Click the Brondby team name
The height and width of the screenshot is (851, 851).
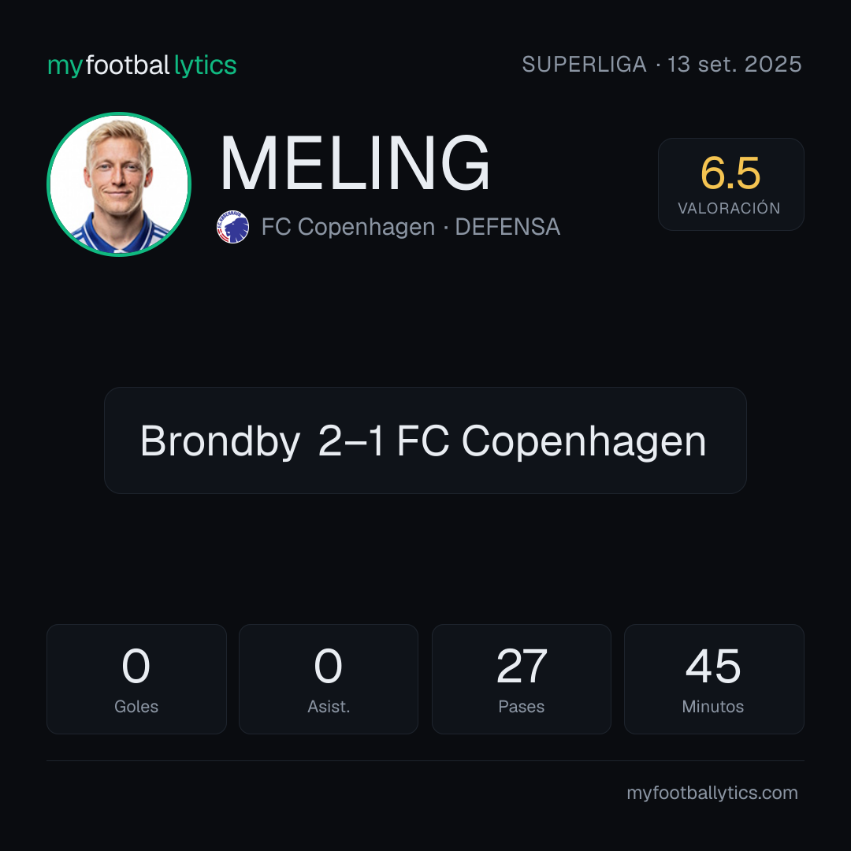[x=220, y=441]
